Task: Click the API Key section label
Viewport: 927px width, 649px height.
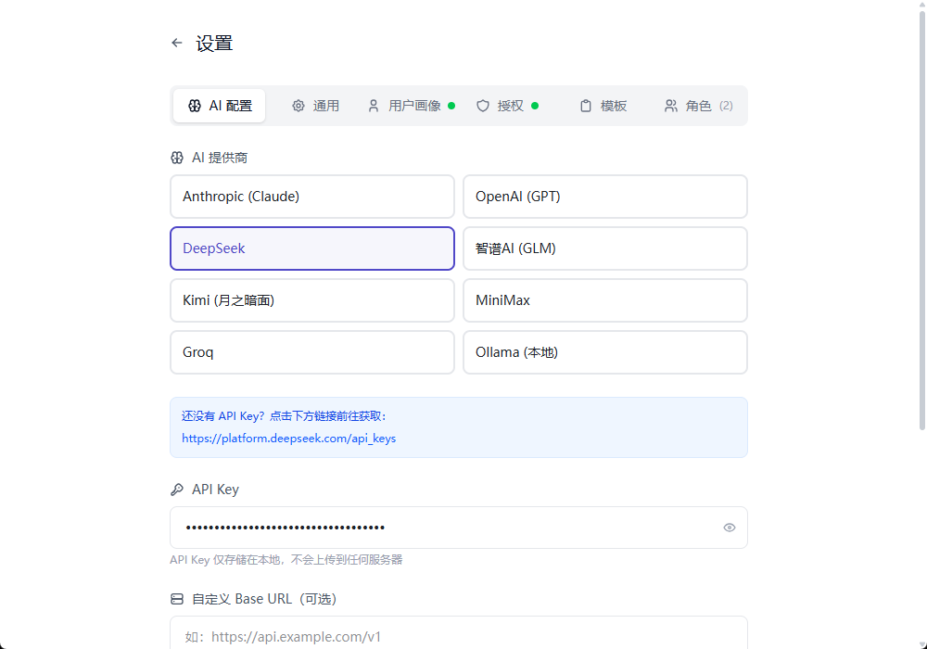Action: pos(215,490)
